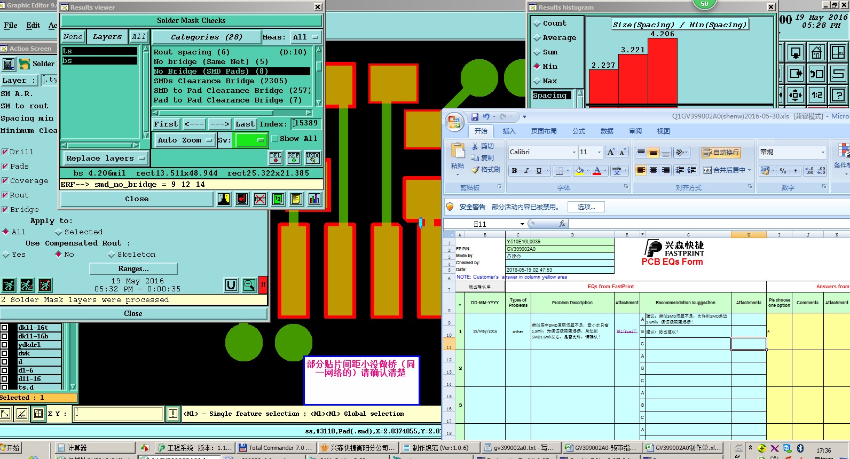The width and height of the screenshot is (850, 459).
Task: Click the REF green dot icon
Action: (x=294, y=157)
